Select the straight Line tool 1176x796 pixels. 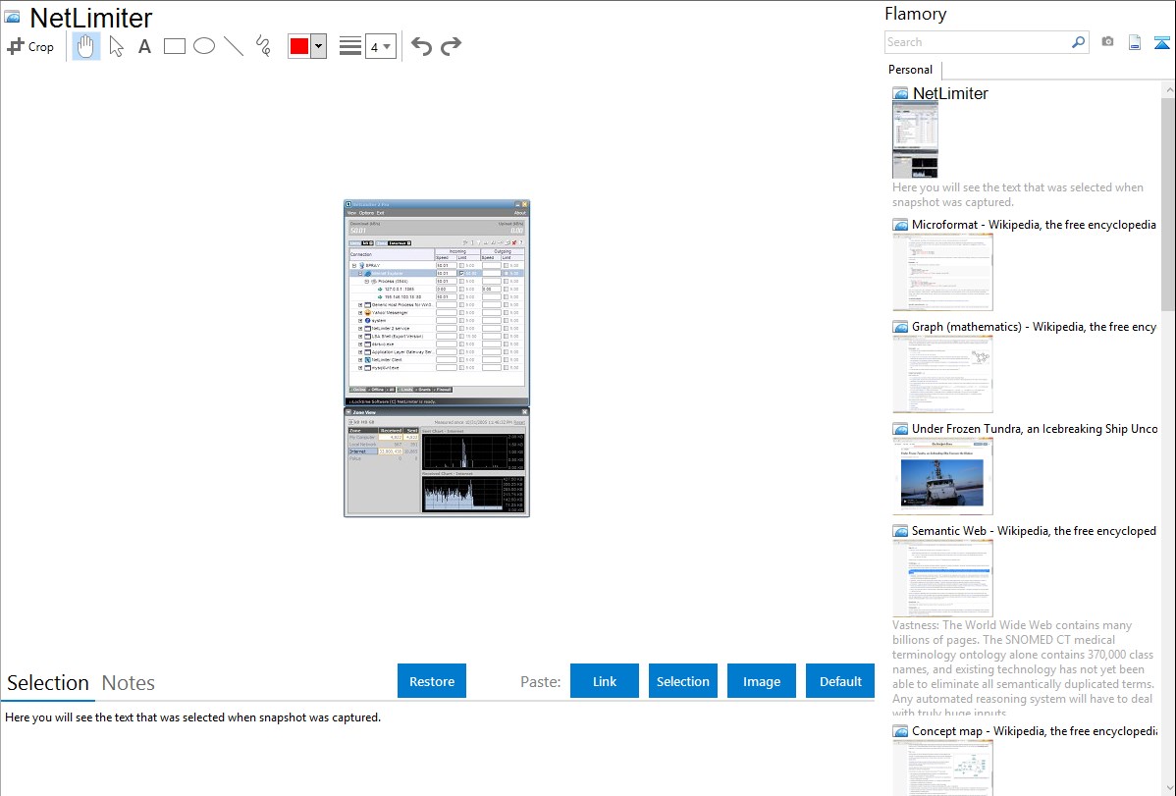[x=234, y=46]
